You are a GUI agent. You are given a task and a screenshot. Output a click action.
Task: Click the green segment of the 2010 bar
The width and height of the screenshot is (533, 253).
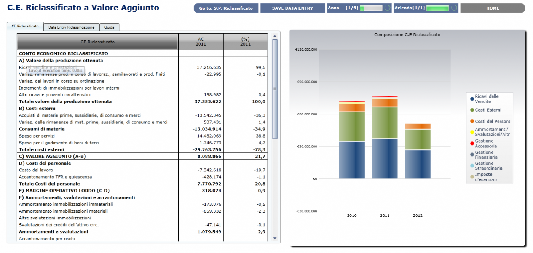(x=352, y=126)
